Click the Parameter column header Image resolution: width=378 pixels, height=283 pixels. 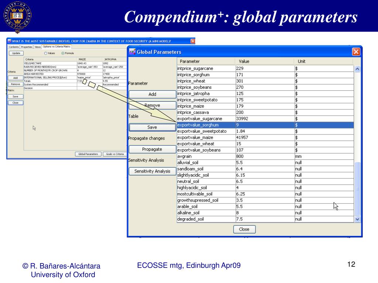(206, 62)
